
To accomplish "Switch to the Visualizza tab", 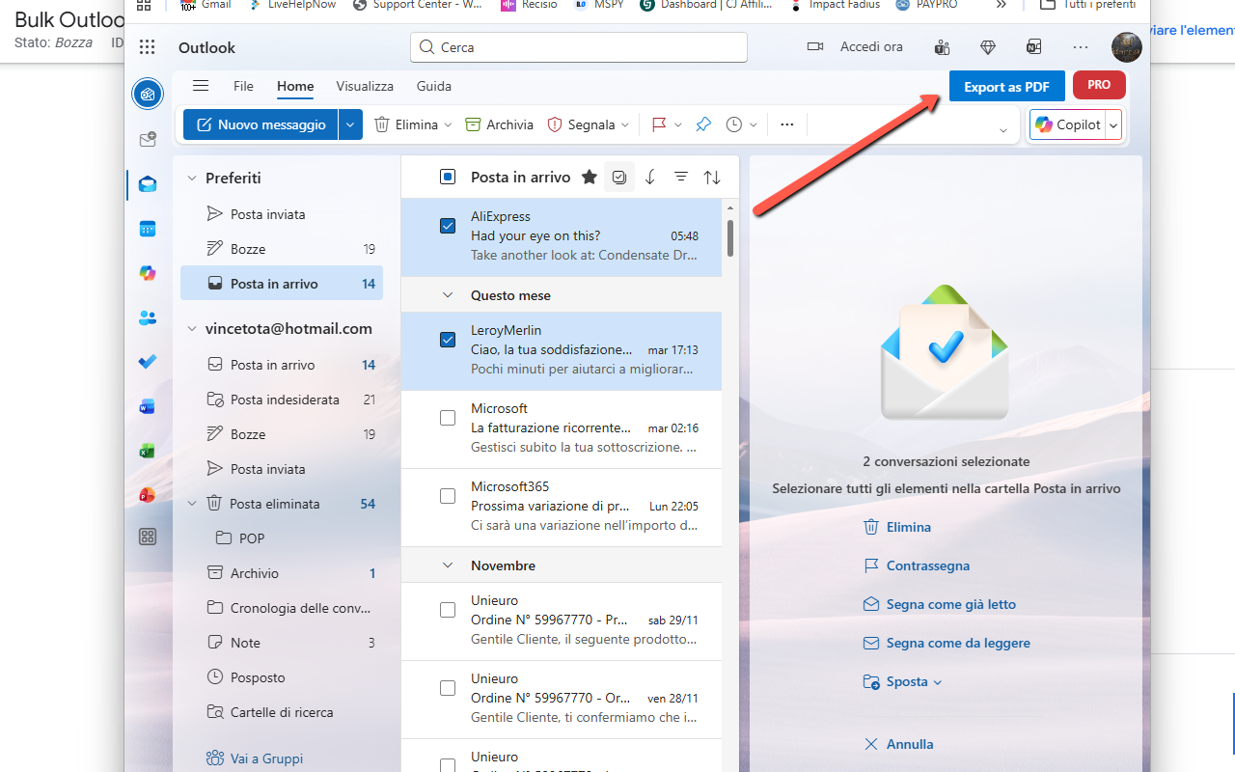I will click(x=365, y=86).
